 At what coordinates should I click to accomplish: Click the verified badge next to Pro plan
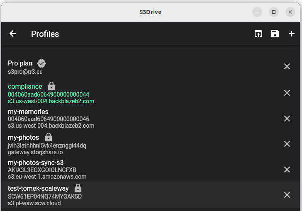tap(41, 63)
